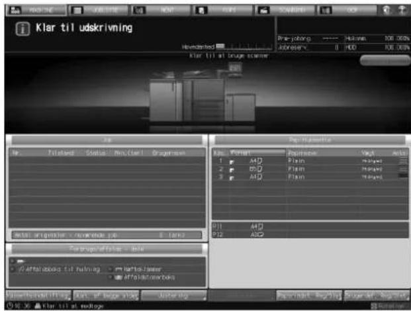The image size is (411, 311).
Task: Switch to the last tab with the store icon
Action: click(x=347, y=11)
